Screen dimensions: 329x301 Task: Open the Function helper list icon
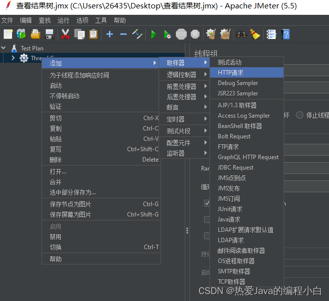(271, 34)
